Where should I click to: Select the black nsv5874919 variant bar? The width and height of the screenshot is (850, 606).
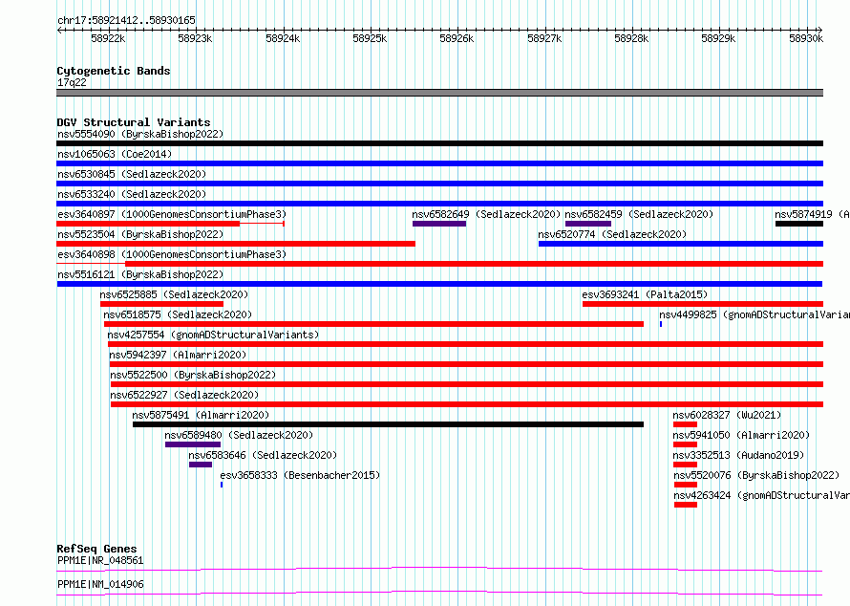[x=799, y=224]
